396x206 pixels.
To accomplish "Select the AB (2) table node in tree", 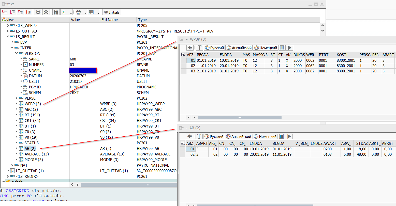I will click(30, 148).
